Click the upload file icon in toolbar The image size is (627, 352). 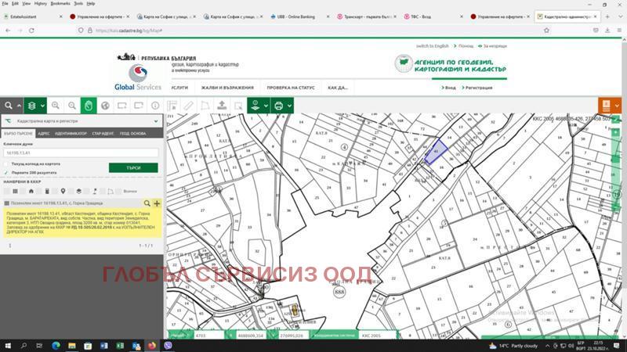(222, 106)
